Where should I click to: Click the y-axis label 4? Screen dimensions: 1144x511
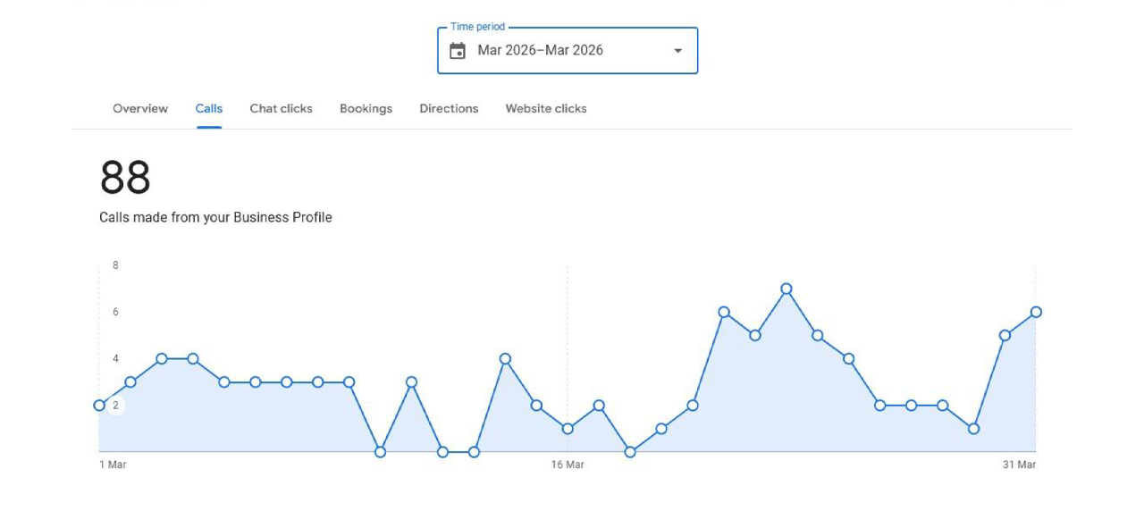[115, 358]
